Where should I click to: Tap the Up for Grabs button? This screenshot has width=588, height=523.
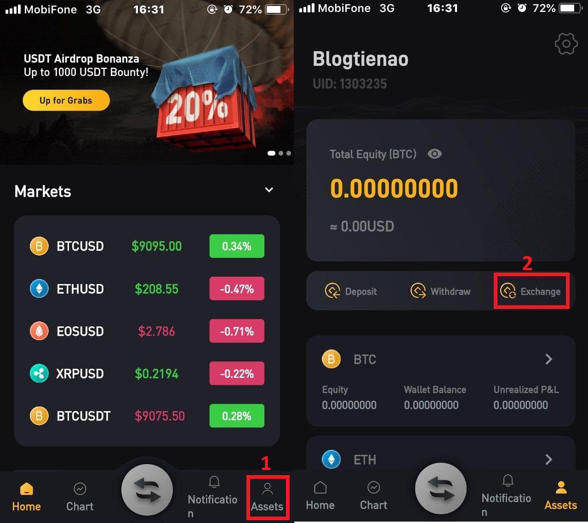[x=66, y=100]
